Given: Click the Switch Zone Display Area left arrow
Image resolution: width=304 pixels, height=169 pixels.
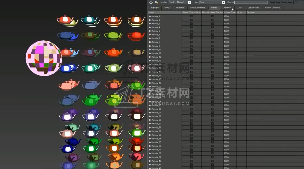Looking at the screenshot, I should (297, 2).
